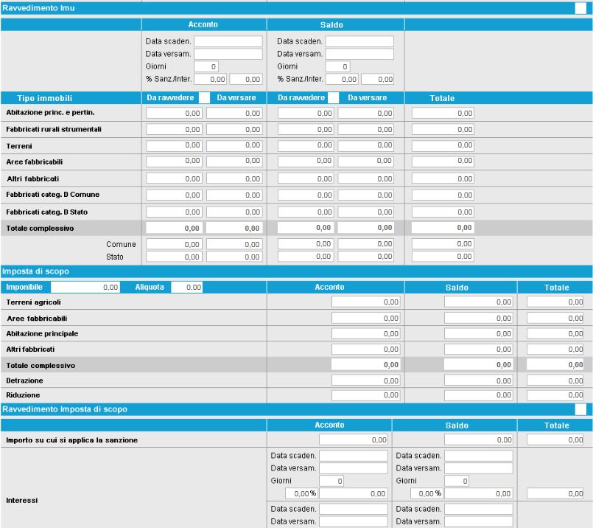Select the Terreni Totale field
Viewport: 593px width, 528px height.
click(443, 146)
